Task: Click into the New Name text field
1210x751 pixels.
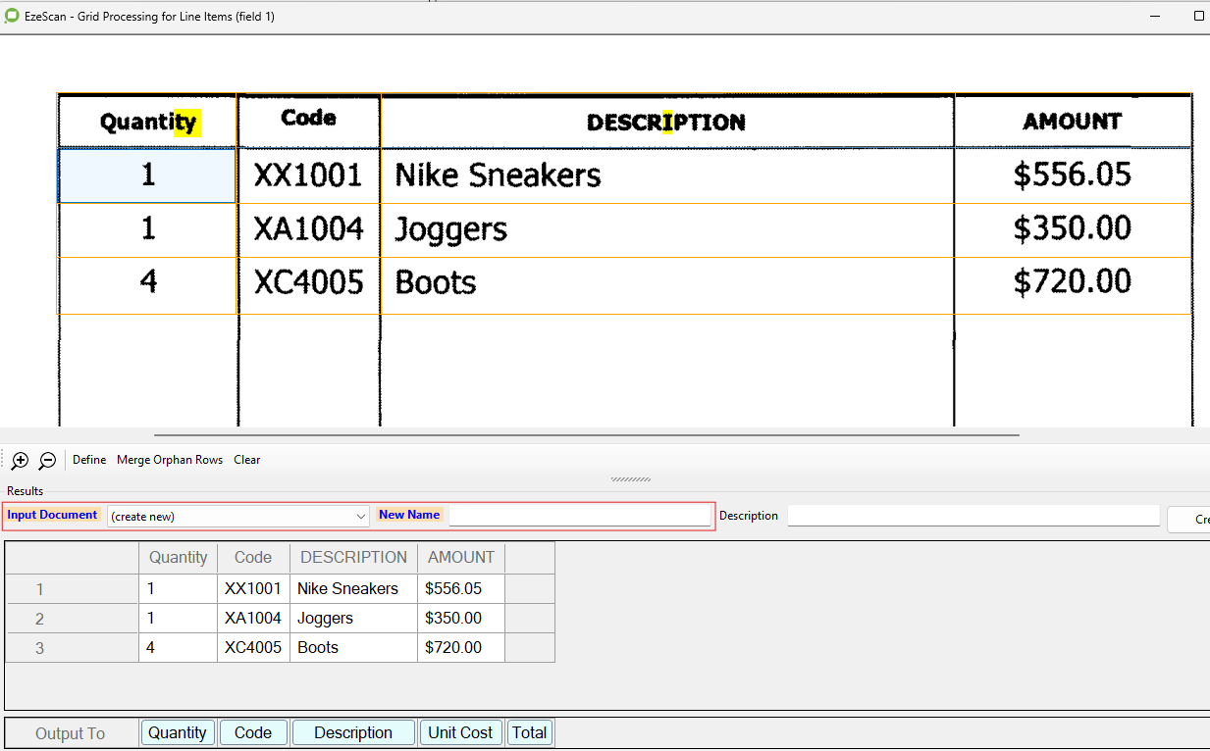Action: coord(579,516)
